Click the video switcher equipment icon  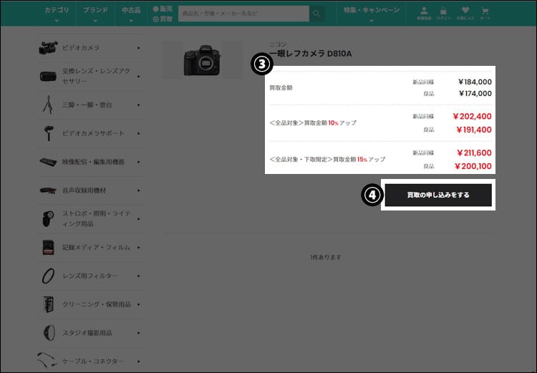tap(48, 162)
